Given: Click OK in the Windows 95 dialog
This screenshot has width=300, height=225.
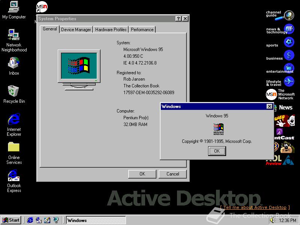Looking at the screenshot, I should (217, 151).
